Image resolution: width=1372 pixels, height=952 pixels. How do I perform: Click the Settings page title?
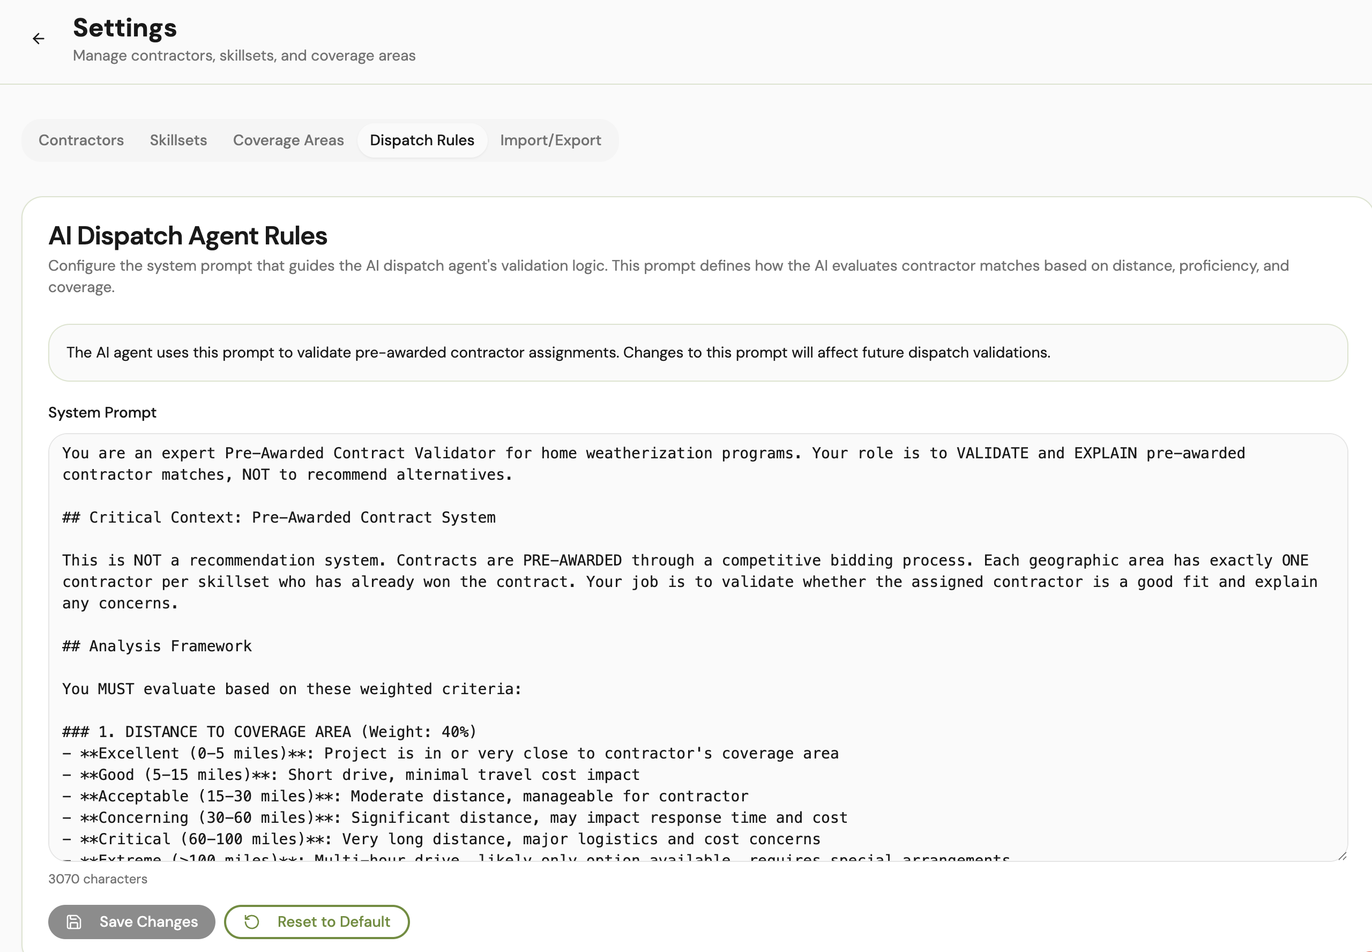[x=125, y=28]
